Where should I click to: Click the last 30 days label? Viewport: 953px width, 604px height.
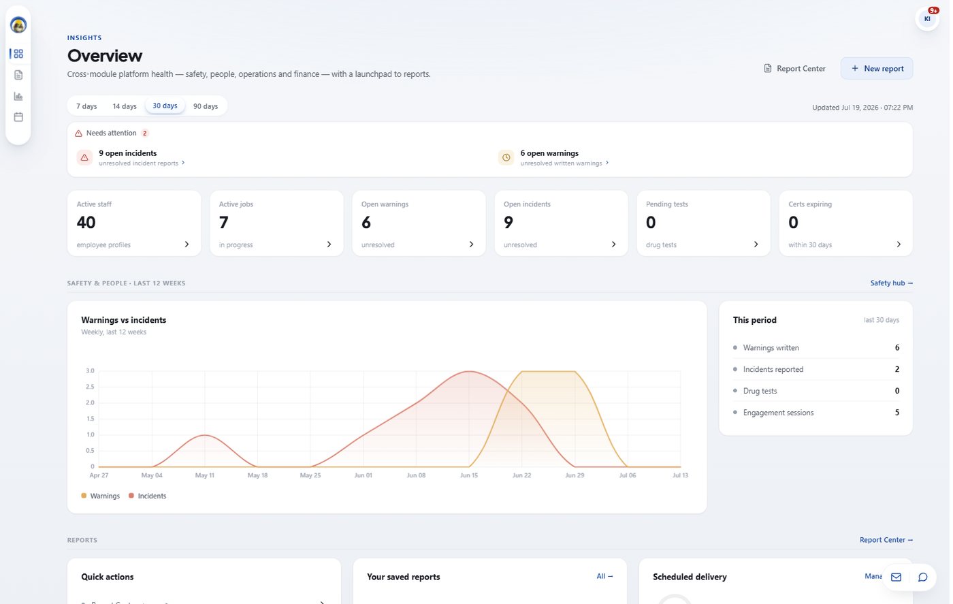882,320
